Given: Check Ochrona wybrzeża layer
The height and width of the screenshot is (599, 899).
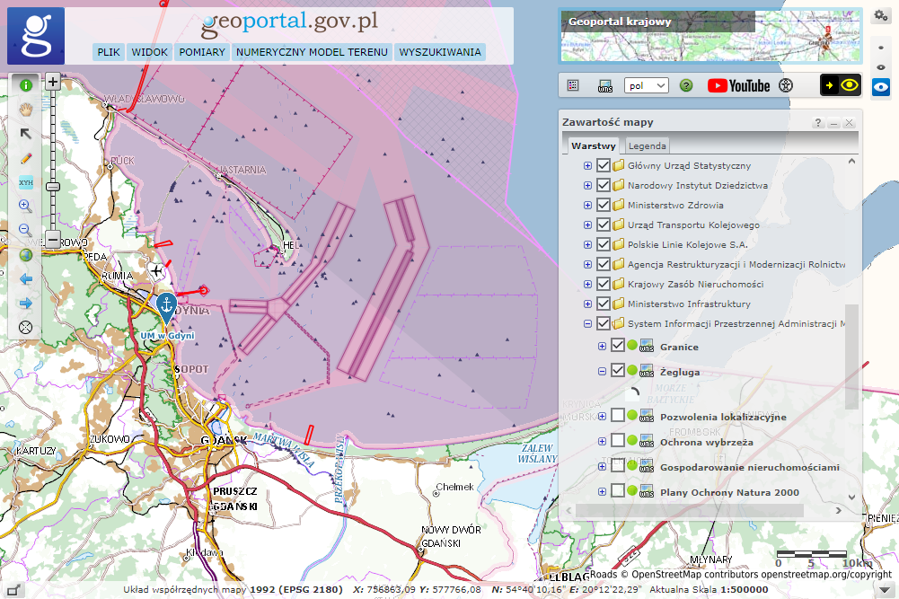Looking at the screenshot, I should tap(618, 441).
